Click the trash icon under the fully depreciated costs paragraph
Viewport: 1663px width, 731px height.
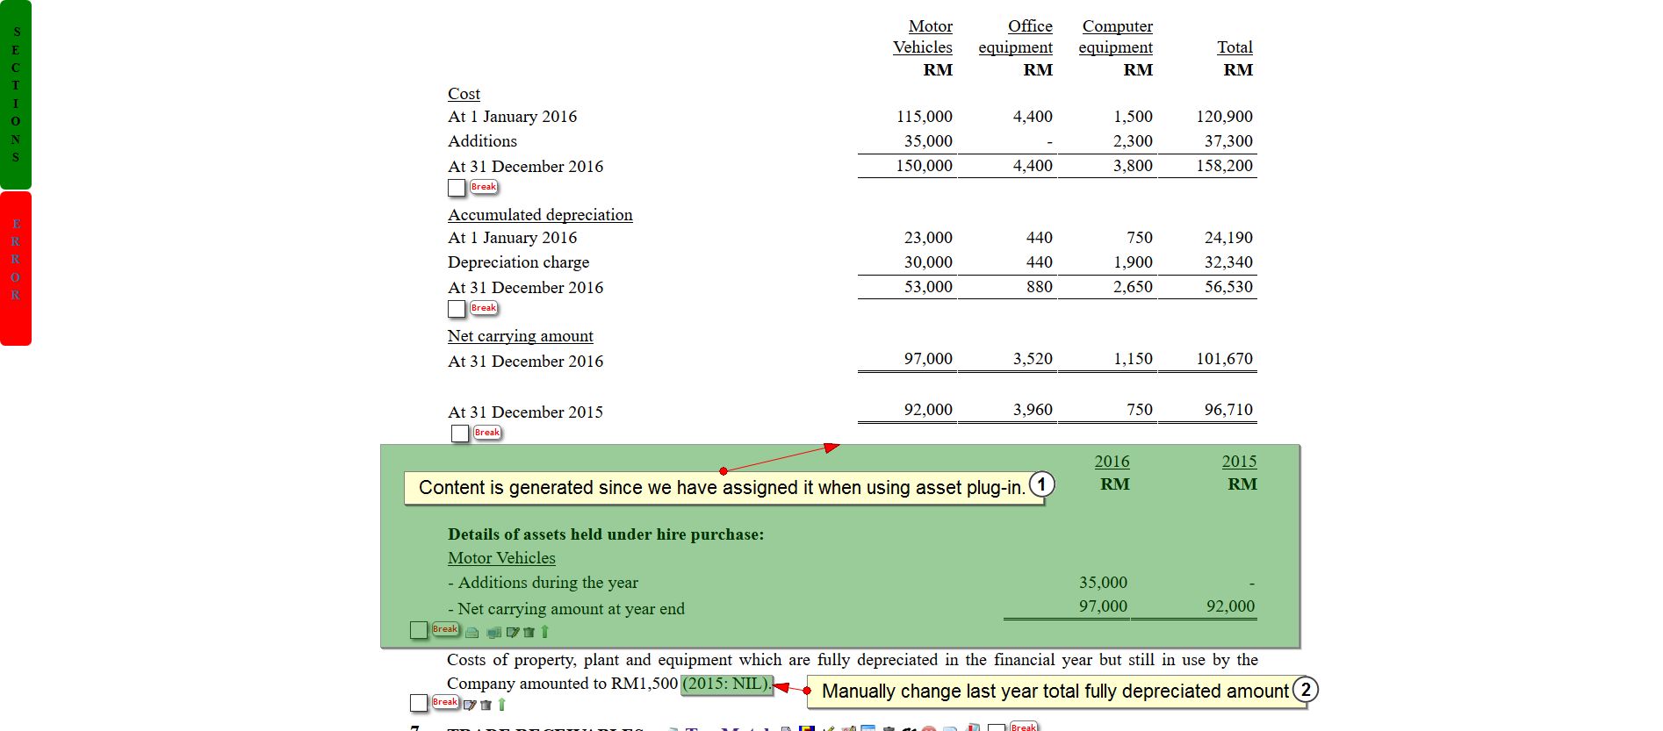point(486,705)
